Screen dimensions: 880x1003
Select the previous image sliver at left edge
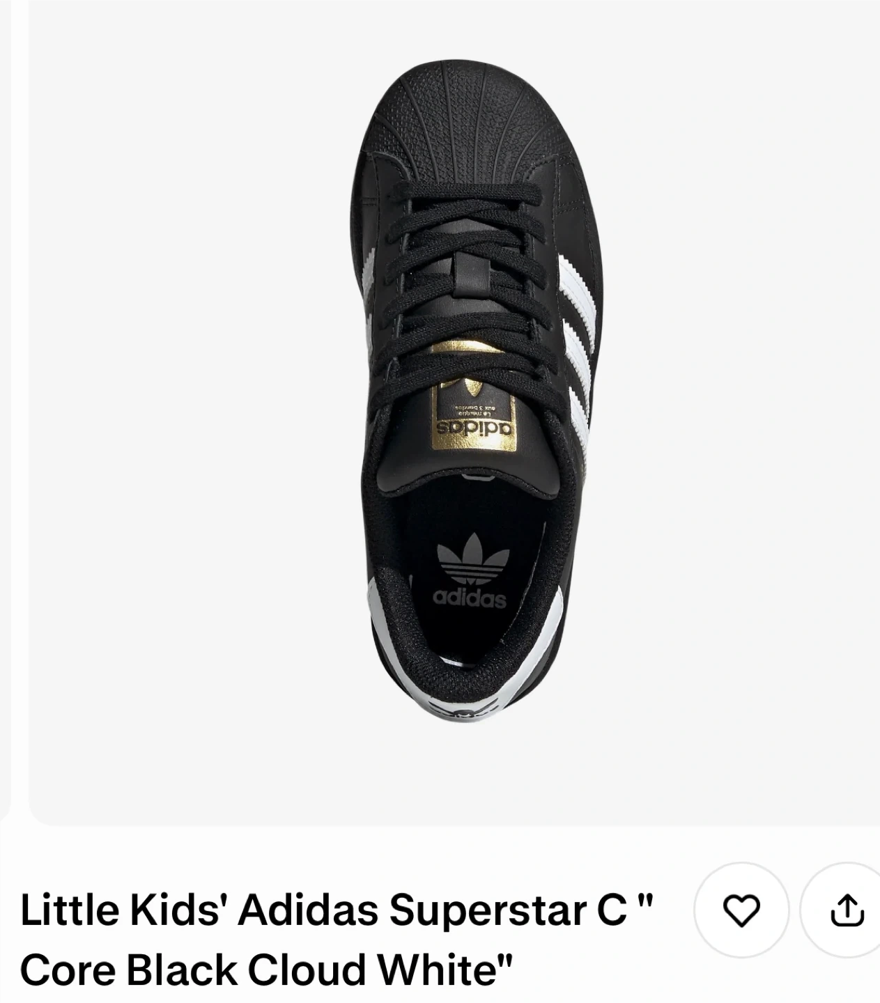(5, 404)
